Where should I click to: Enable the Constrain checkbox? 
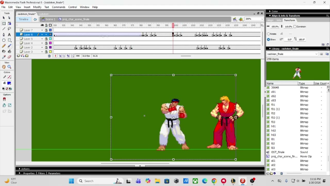(295, 27)
